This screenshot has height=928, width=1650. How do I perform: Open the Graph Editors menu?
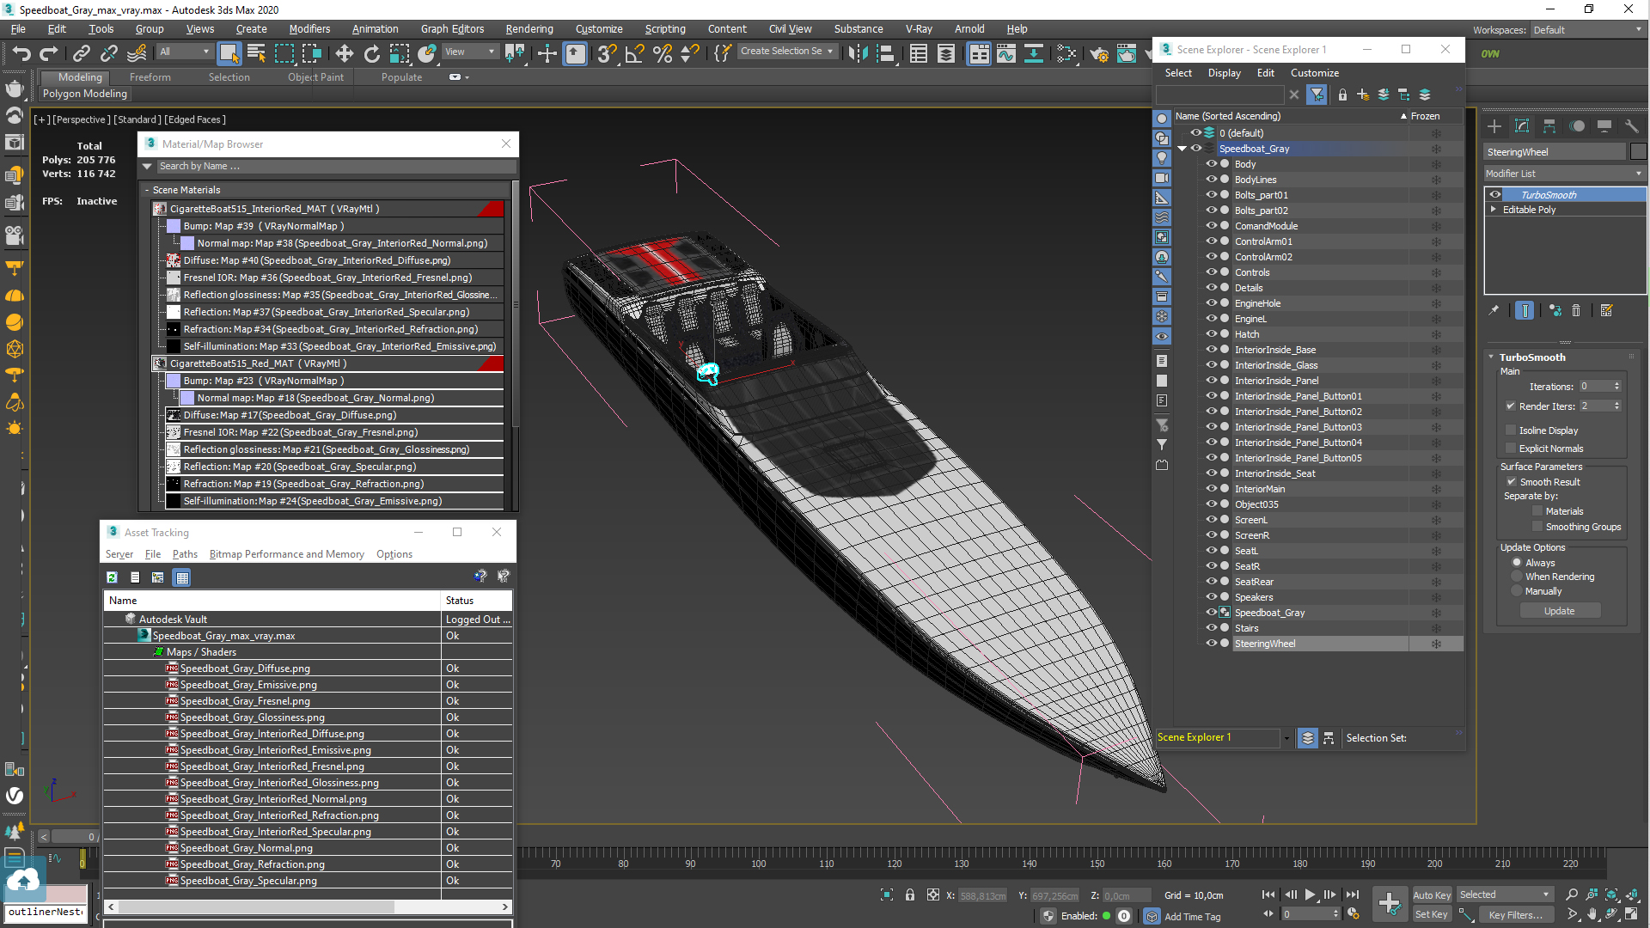point(452,28)
